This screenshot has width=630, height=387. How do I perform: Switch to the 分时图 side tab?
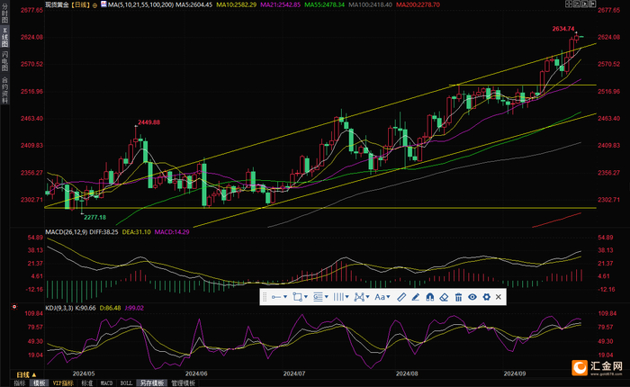pos(4,13)
